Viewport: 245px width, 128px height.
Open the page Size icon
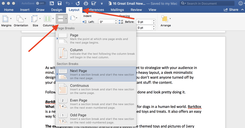point(34,19)
